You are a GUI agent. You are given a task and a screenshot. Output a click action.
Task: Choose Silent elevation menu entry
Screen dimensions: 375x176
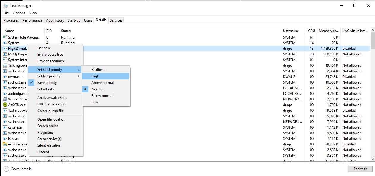[55, 145]
